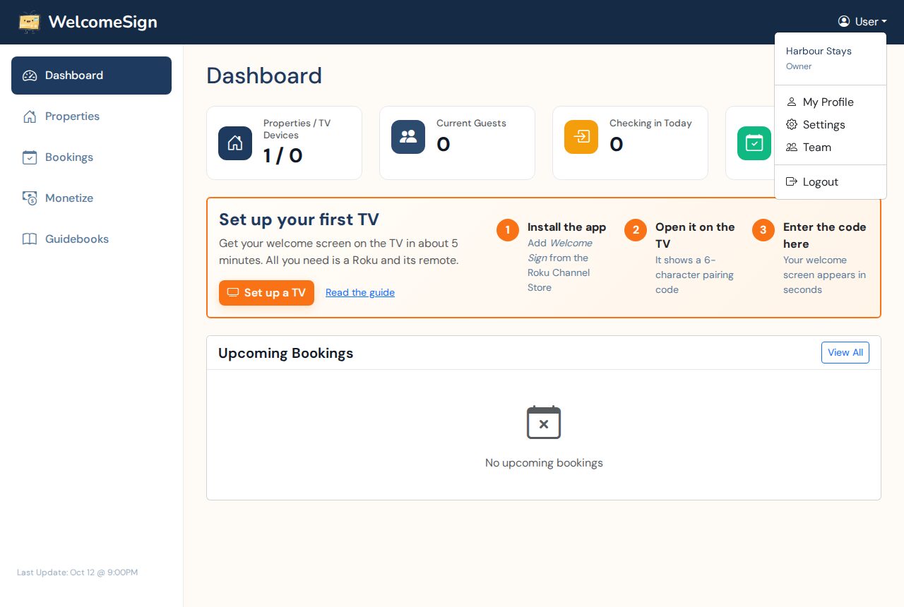Screen dimensions: 904x607
Task: Click the Owner role label
Action: point(799,66)
